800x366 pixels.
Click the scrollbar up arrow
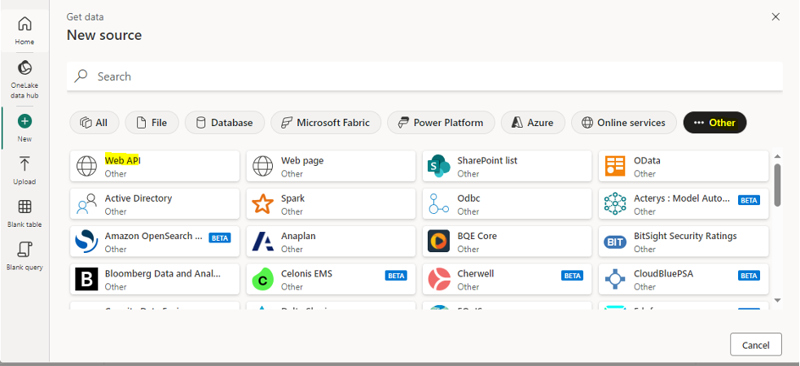[777, 156]
